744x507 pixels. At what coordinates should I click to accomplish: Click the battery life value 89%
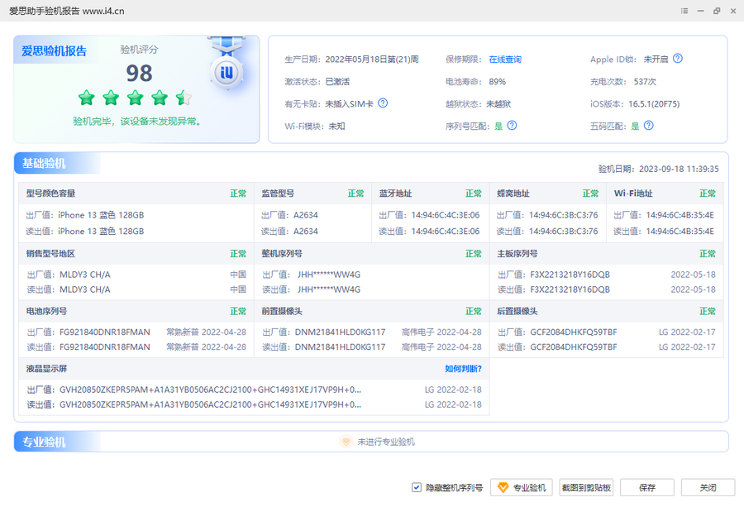(498, 82)
